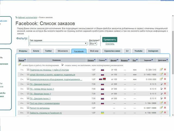The image size is (174, 131).
Task: Hide the 'Косметологическое оборудование' order red X
Action: click(x=165, y=79)
